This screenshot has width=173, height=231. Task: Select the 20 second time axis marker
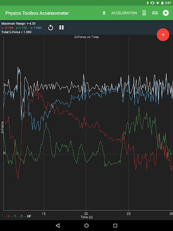point(86,214)
